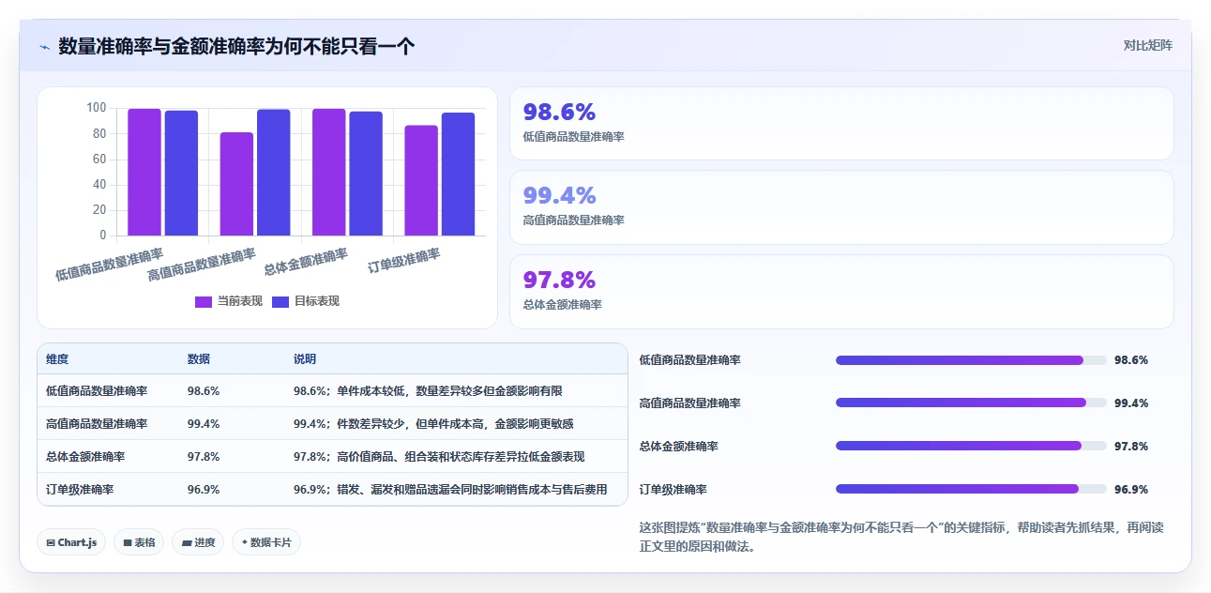The width and height of the screenshot is (1211, 593).
Task: Click the 维度 table column header
Action: (57, 359)
